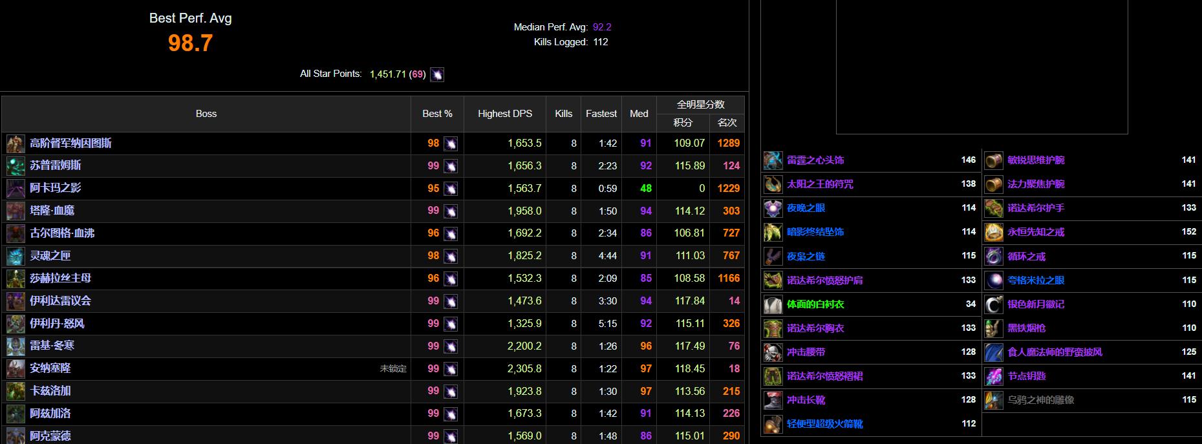Sort table by Best % column
This screenshot has width=1202, height=444.
pyautogui.click(x=437, y=114)
